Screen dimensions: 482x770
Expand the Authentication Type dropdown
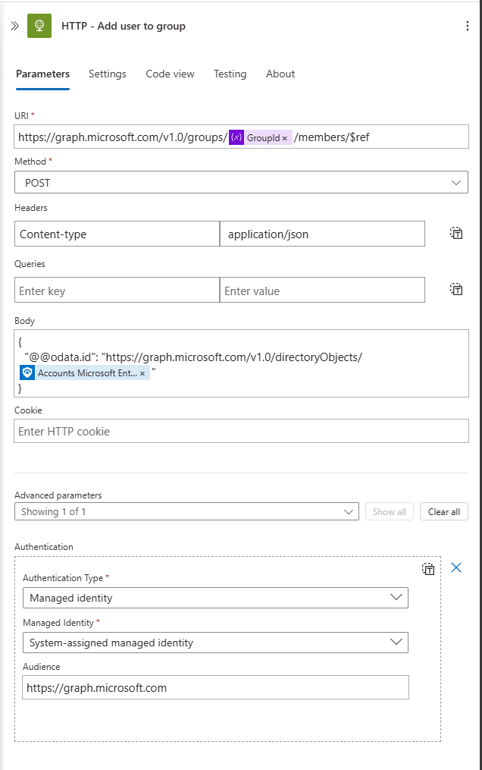(215, 598)
